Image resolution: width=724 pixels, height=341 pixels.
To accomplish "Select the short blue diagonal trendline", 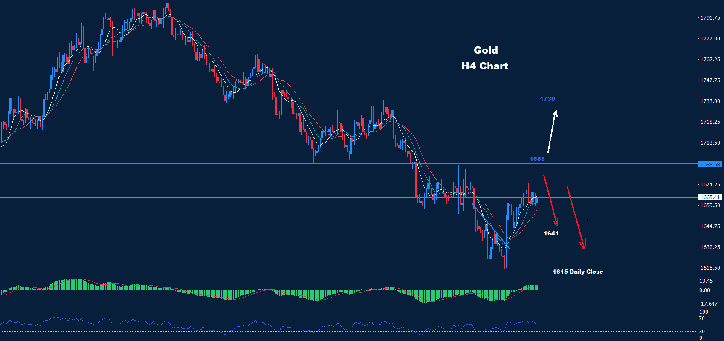I will tap(490, 226).
